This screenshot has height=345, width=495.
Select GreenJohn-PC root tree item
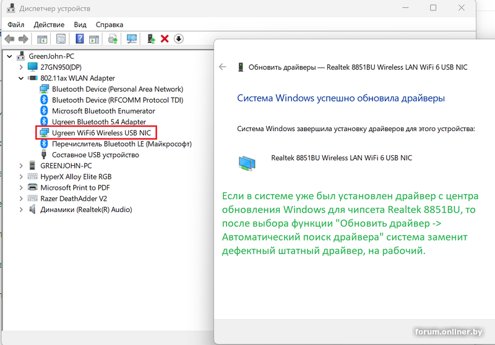coord(51,56)
